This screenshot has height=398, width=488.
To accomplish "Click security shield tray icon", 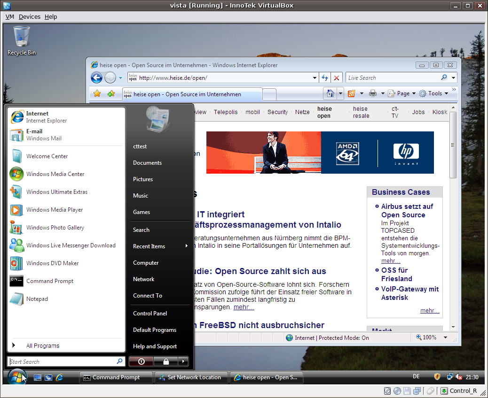I will (437, 377).
